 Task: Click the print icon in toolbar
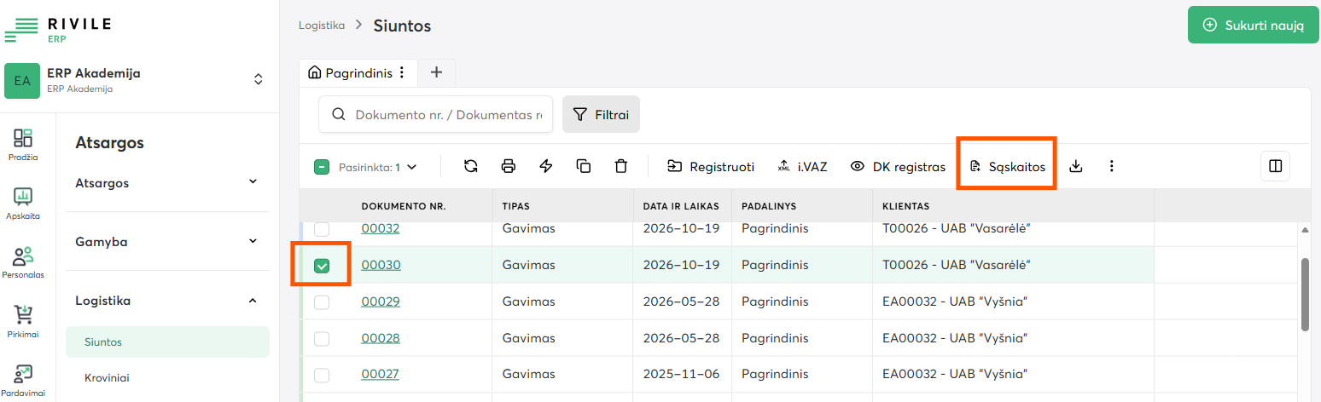(x=509, y=166)
